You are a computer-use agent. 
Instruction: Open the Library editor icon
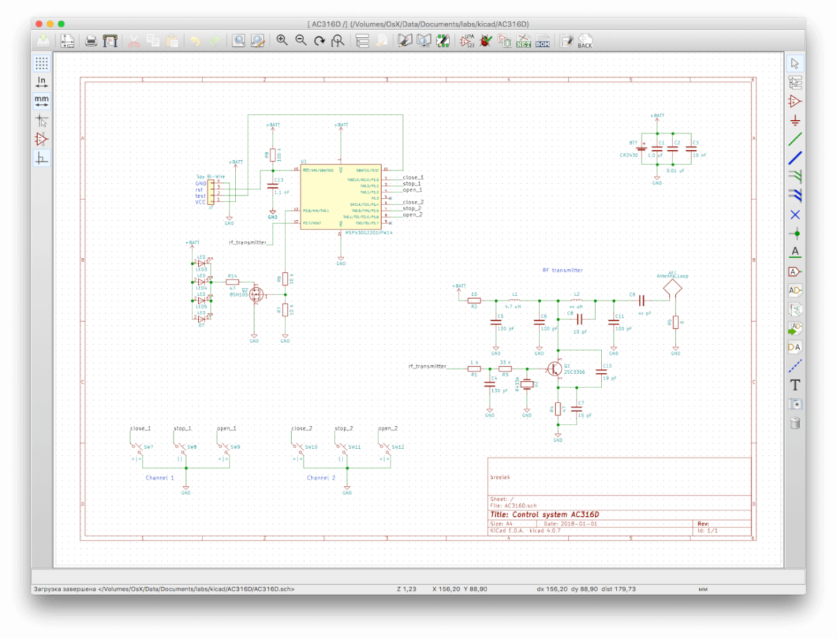(x=405, y=41)
